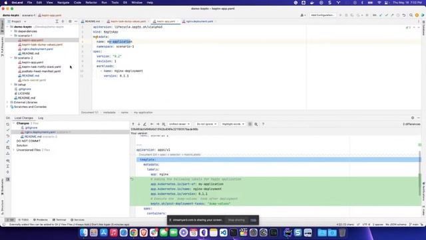Click the revert chunk arrow in diff gutter

coord(132,179)
